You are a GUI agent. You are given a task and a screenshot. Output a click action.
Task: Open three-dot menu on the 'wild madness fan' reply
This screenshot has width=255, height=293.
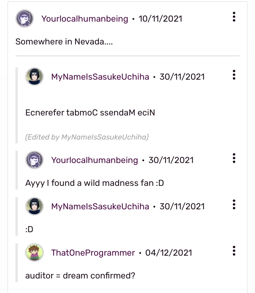[x=234, y=158]
